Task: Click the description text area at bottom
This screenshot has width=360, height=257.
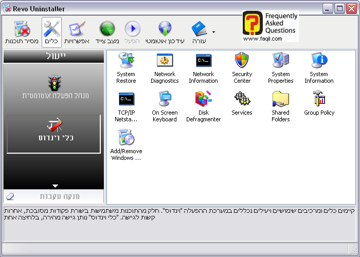Action: (179, 224)
